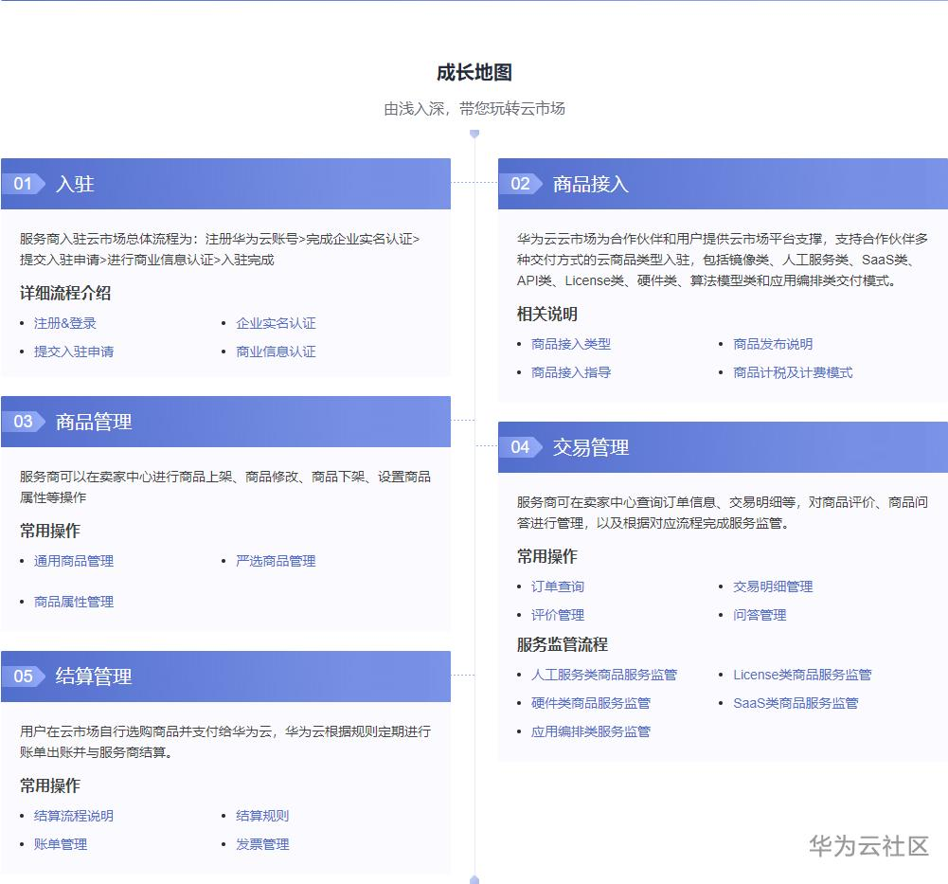Open the 商品接入类型 link
The width and height of the screenshot is (948, 884).
tap(569, 344)
